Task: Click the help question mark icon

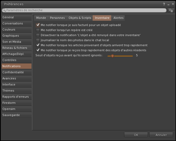Action: pyautogui.click(x=164, y=4)
